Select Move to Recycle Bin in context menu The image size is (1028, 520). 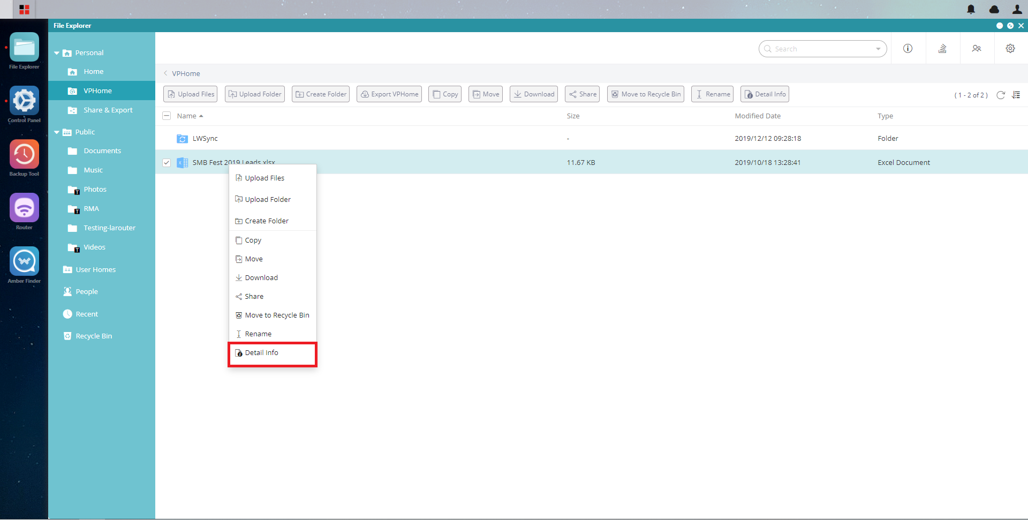tap(273, 315)
